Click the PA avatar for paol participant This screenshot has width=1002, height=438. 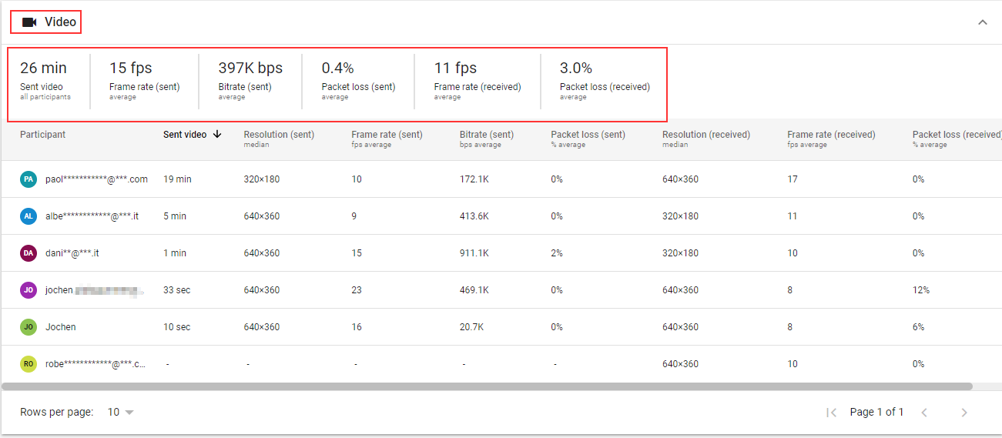(x=28, y=179)
